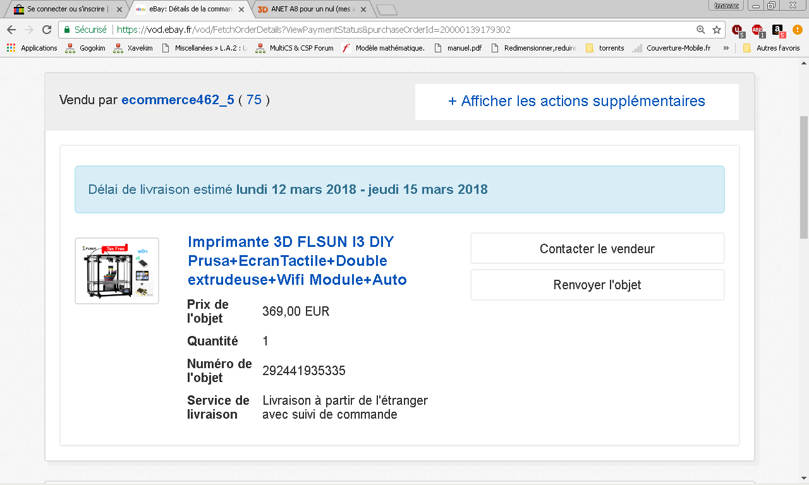Close the ANET A8 tab
Screen dimensions: 809x485
pyautogui.click(x=363, y=9)
